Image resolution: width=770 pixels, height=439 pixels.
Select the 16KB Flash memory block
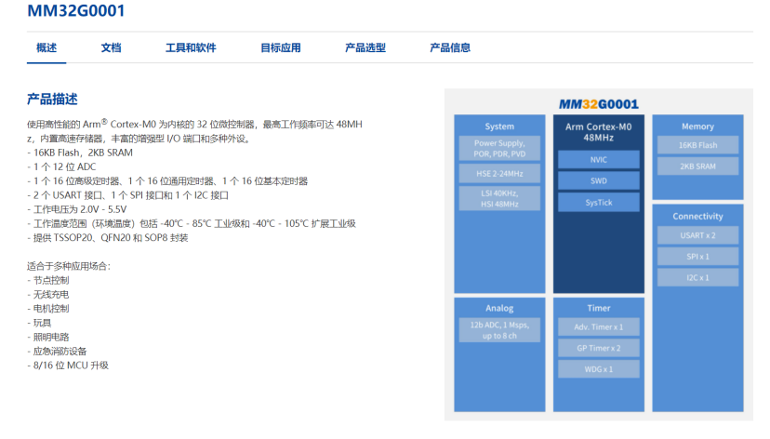(x=697, y=145)
